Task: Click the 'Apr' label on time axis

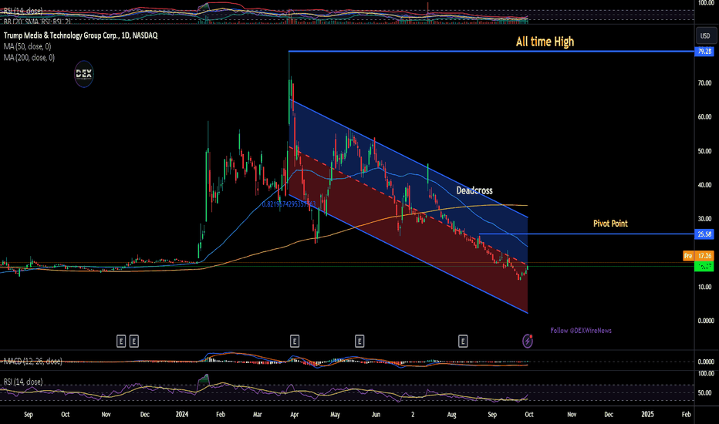Action: (x=295, y=415)
